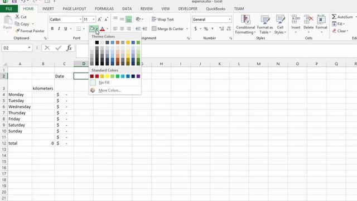Open Clipboard group dialog launcher
Viewport: 357px width, 201px height.
pyautogui.click(x=45, y=39)
